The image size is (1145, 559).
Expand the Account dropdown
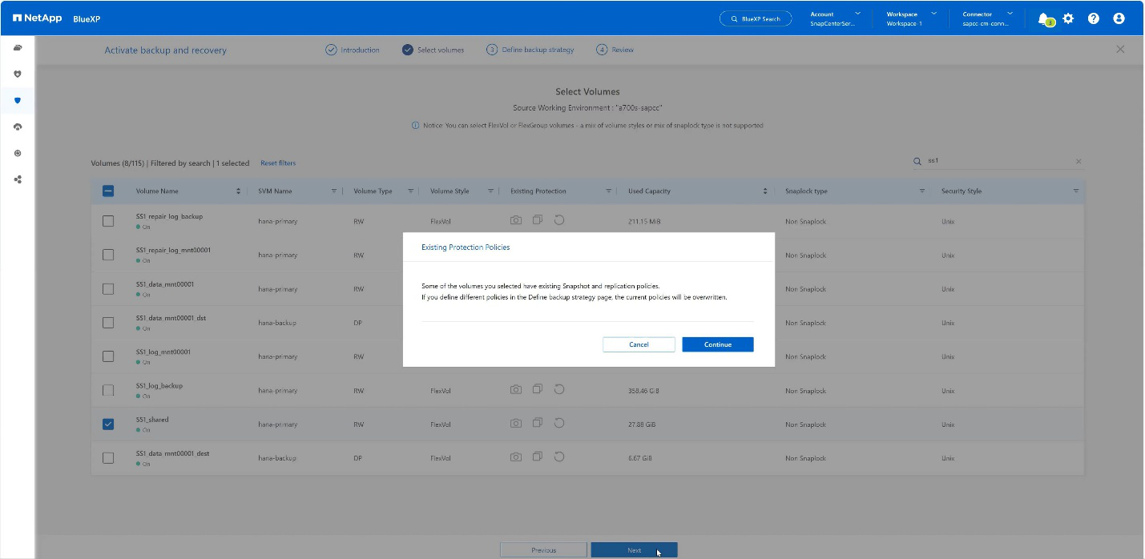point(835,18)
